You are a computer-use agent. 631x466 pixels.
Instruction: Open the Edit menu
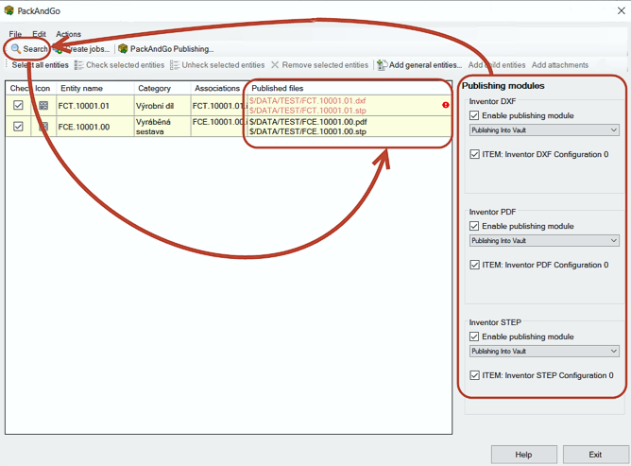(39, 34)
